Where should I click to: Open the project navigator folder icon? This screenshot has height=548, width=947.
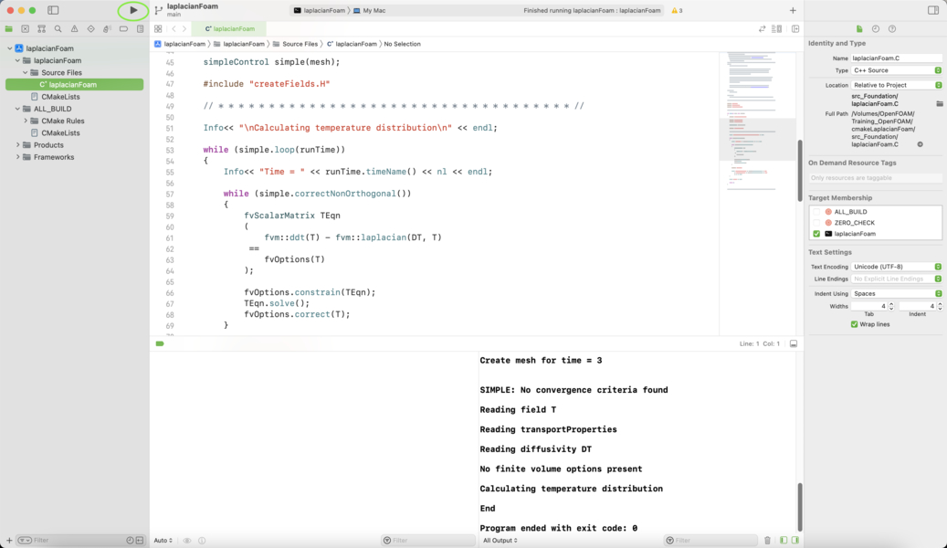click(9, 29)
